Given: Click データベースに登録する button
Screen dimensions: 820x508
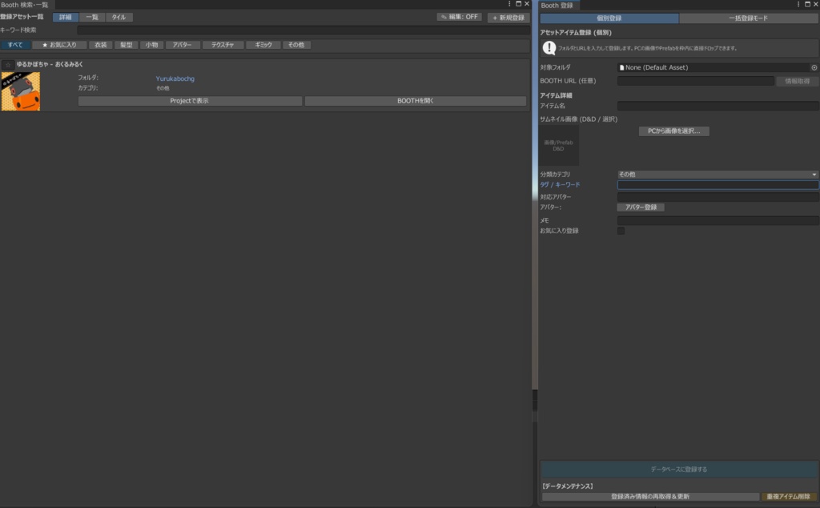Looking at the screenshot, I should coord(679,470).
